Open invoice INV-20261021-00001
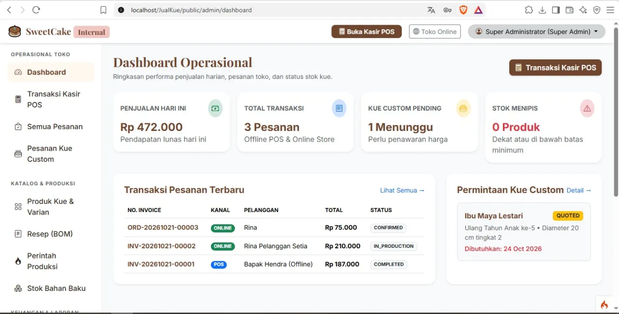619x314 pixels. coord(161,264)
